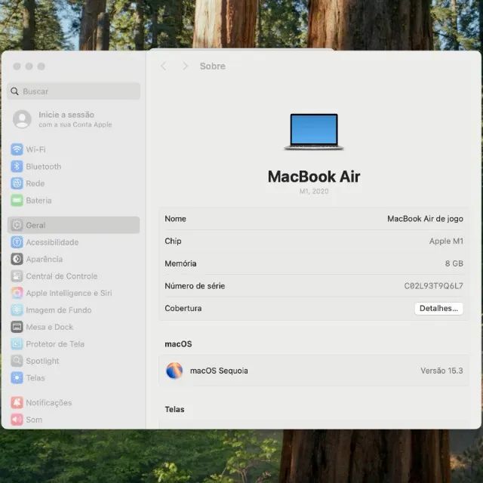Click the search magnifier icon
483x483 pixels.
(x=14, y=91)
